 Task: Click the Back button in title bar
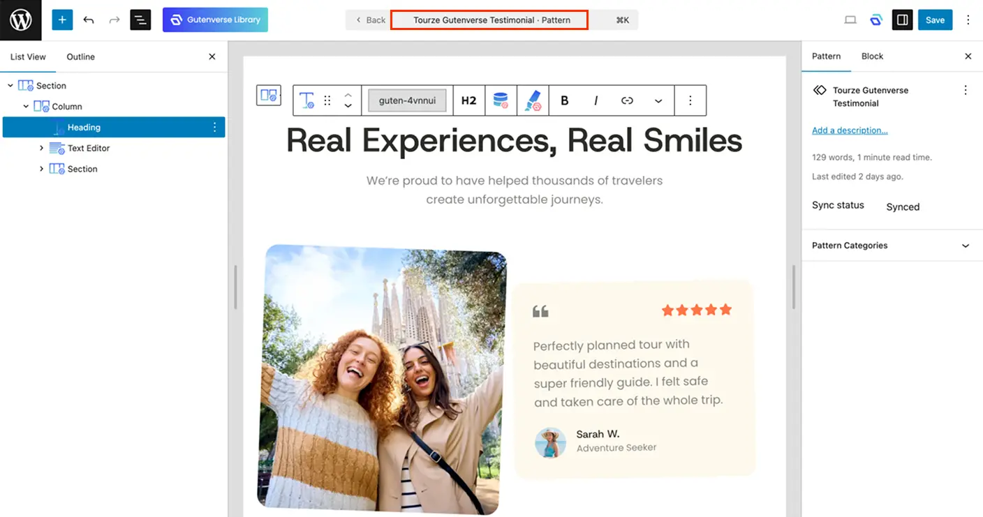click(369, 20)
